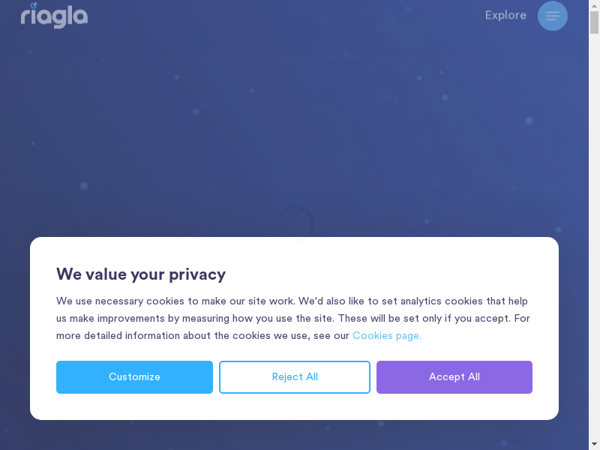Select the Explore menu label
The width and height of the screenshot is (600, 450).
505,15
